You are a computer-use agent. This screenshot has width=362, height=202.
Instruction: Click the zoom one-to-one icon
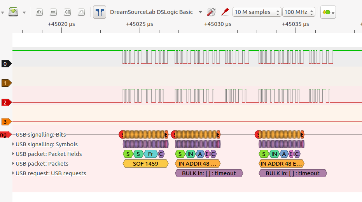coord(81,12)
